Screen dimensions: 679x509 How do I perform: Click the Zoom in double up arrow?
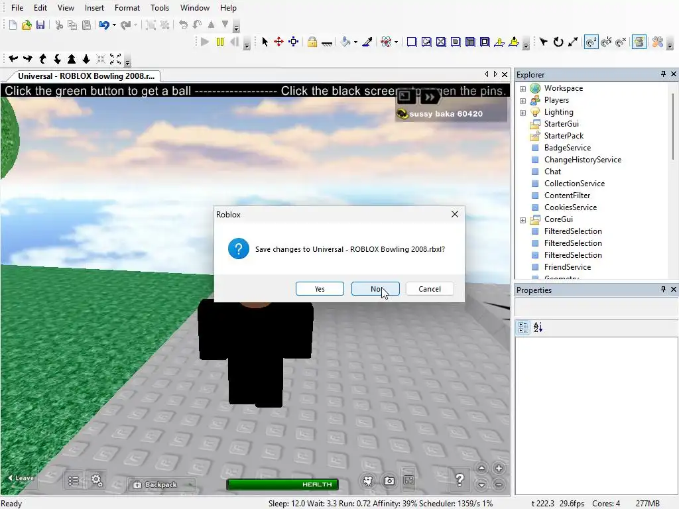coord(72,59)
